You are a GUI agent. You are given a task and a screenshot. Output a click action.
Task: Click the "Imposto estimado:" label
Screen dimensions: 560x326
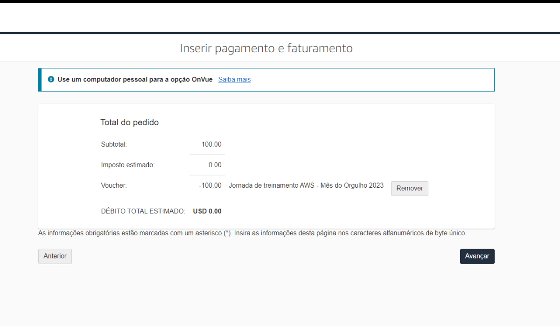tap(127, 165)
